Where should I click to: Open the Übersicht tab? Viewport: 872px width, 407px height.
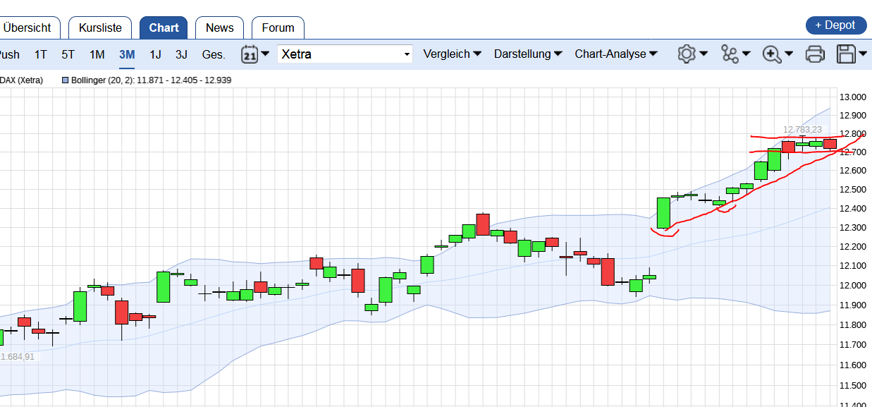(28, 28)
